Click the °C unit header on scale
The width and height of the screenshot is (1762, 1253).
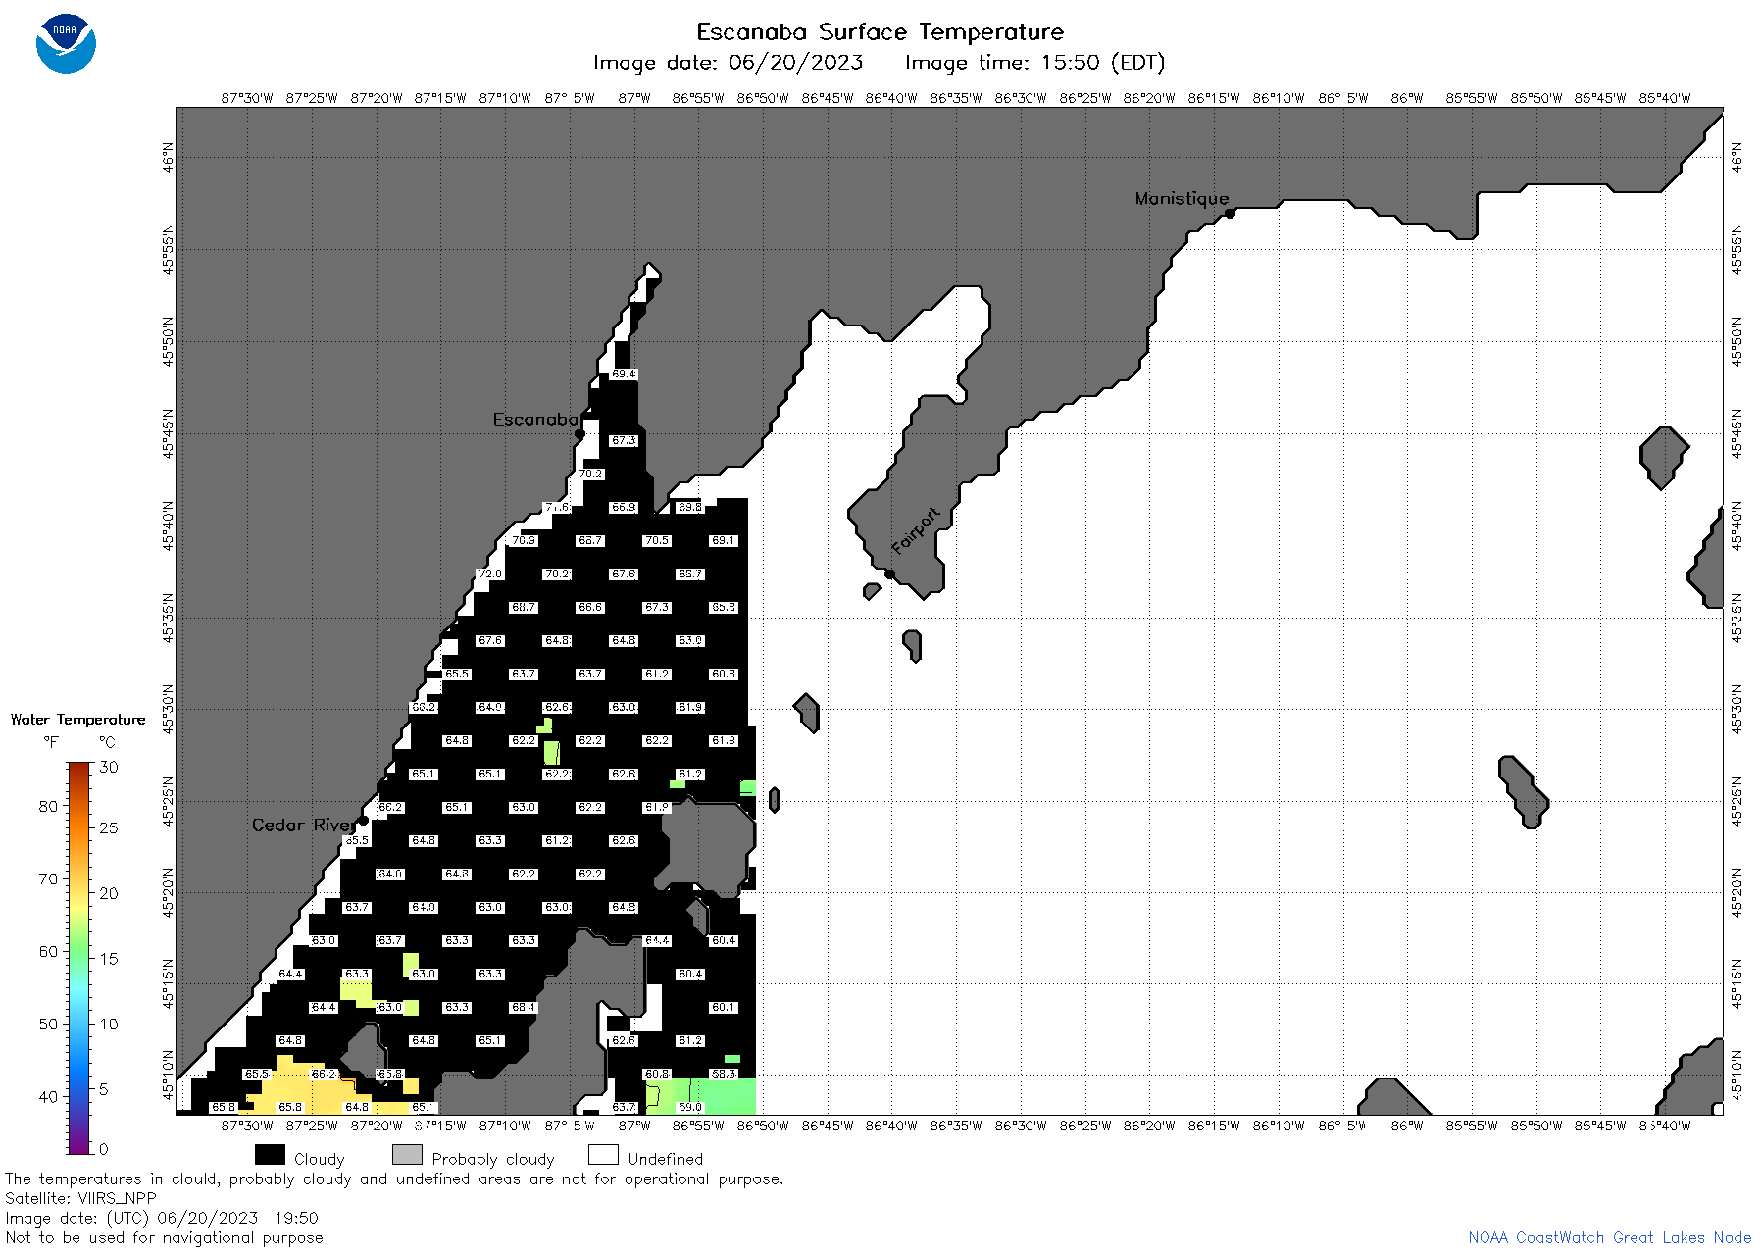pyautogui.click(x=107, y=742)
